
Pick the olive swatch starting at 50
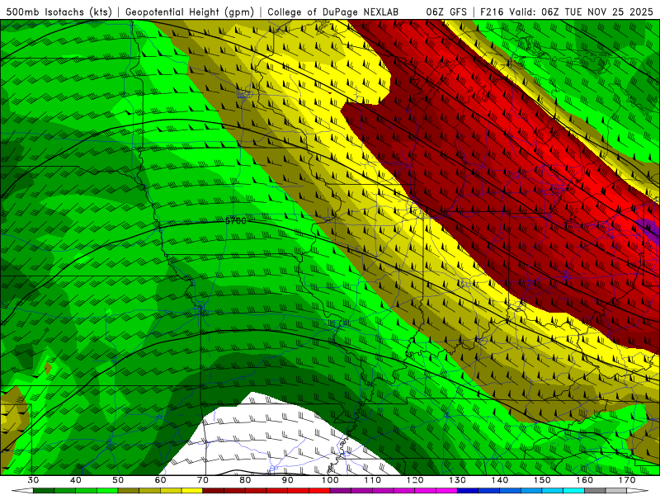pyautogui.click(x=129, y=491)
